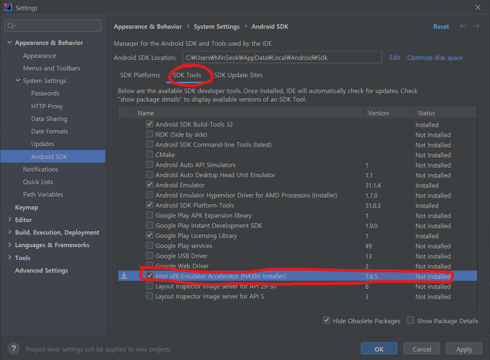Image resolution: width=490 pixels, height=360 pixels.
Task: Open Menus and Toolbars settings
Action: [x=51, y=68]
